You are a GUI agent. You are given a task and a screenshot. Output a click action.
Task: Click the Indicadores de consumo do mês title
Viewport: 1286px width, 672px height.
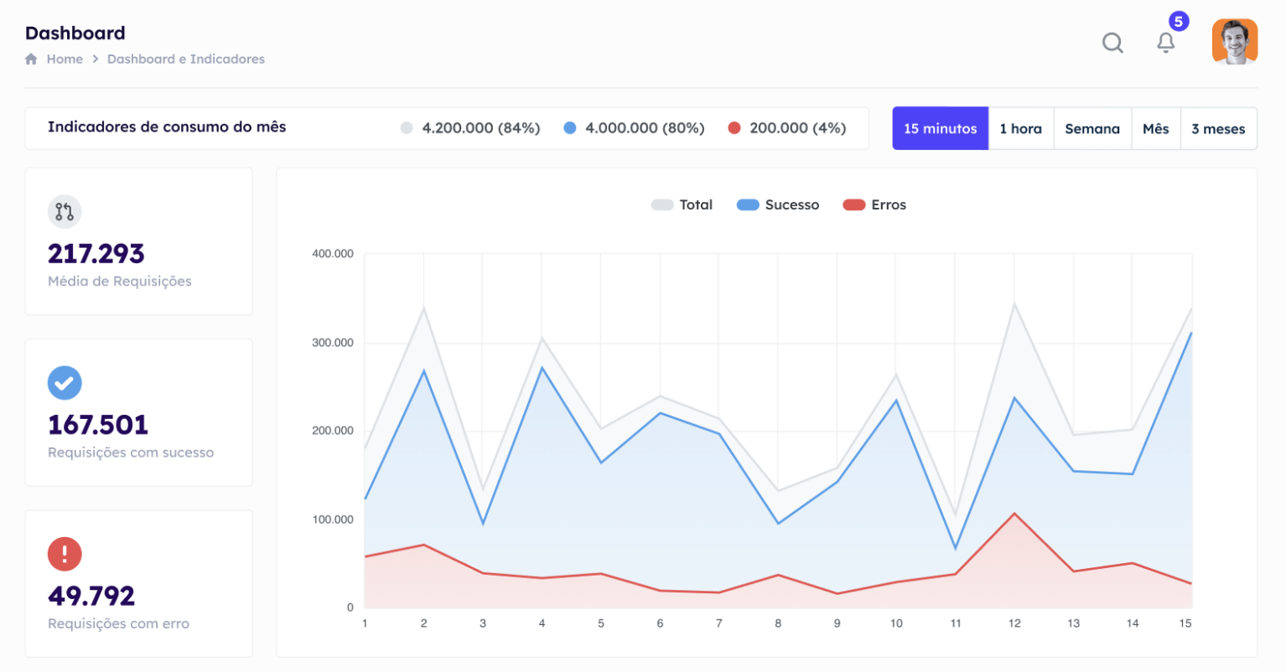tap(167, 127)
